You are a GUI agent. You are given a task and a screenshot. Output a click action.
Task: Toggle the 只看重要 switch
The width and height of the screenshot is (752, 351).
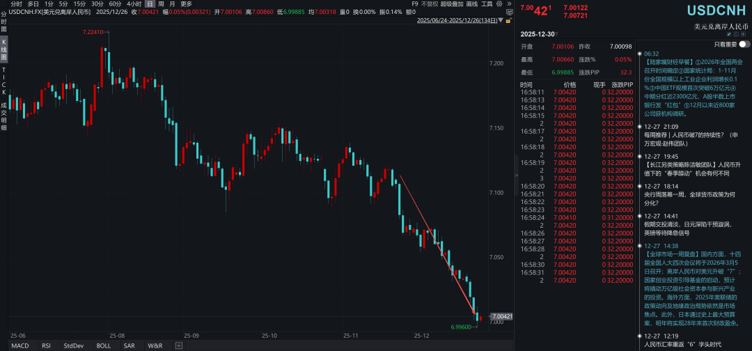click(744, 43)
